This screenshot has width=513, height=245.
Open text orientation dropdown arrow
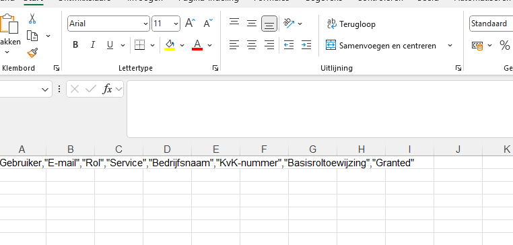(x=300, y=24)
